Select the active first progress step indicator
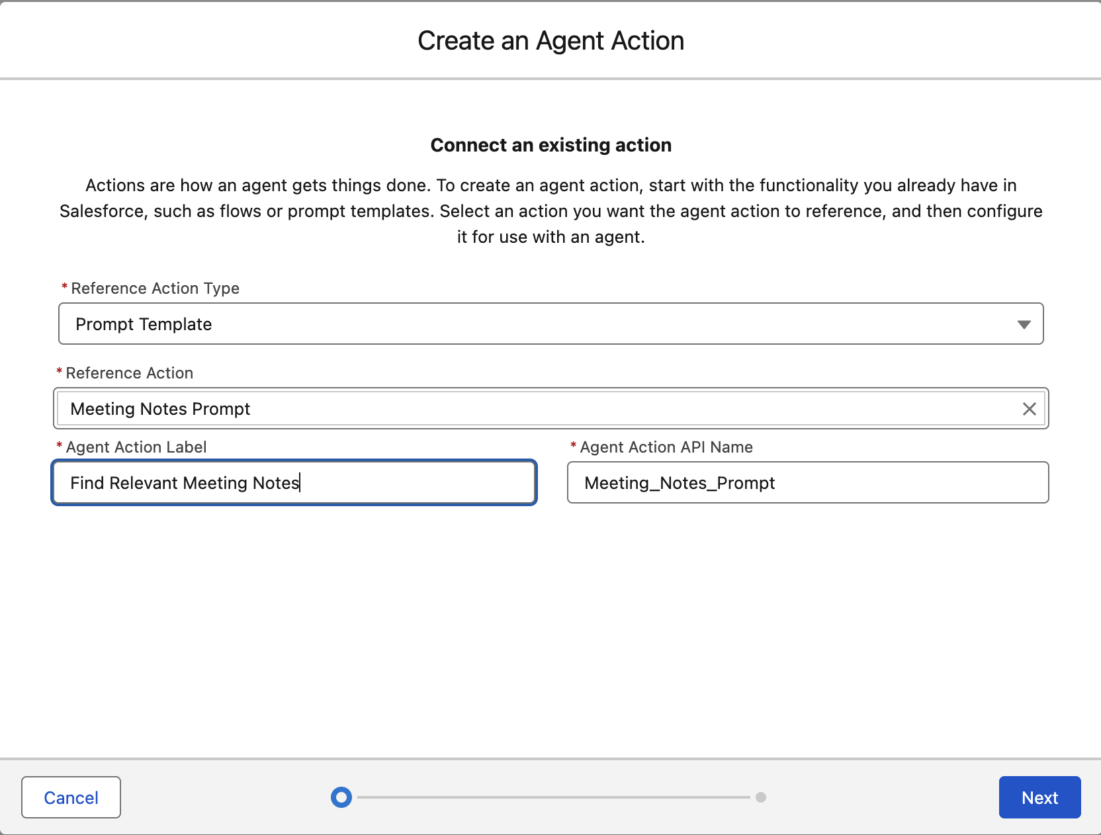Image resolution: width=1101 pixels, height=835 pixels. [341, 797]
